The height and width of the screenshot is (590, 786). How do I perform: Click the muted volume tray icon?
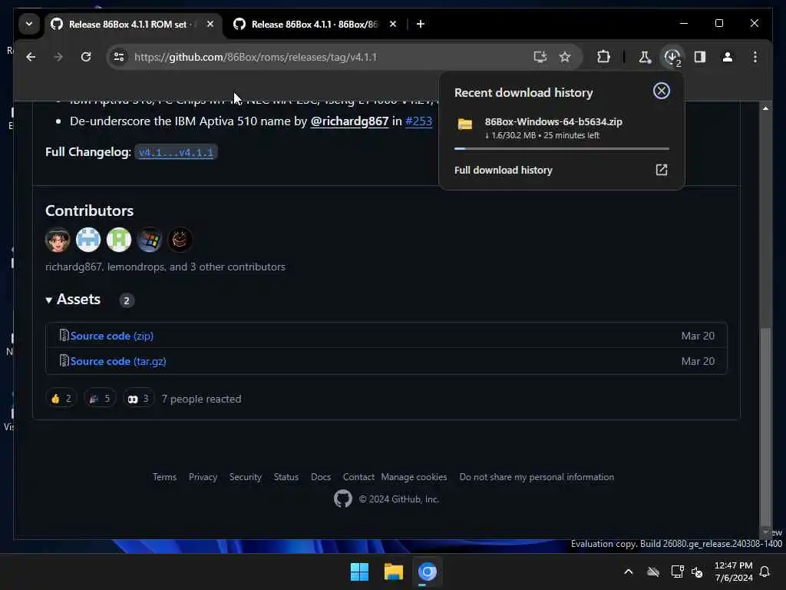click(697, 572)
